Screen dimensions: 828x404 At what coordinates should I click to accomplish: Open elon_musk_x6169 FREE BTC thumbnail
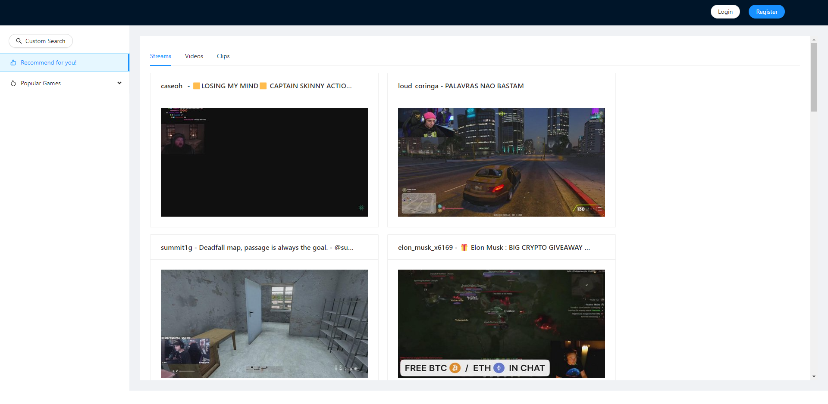(x=502, y=324)
